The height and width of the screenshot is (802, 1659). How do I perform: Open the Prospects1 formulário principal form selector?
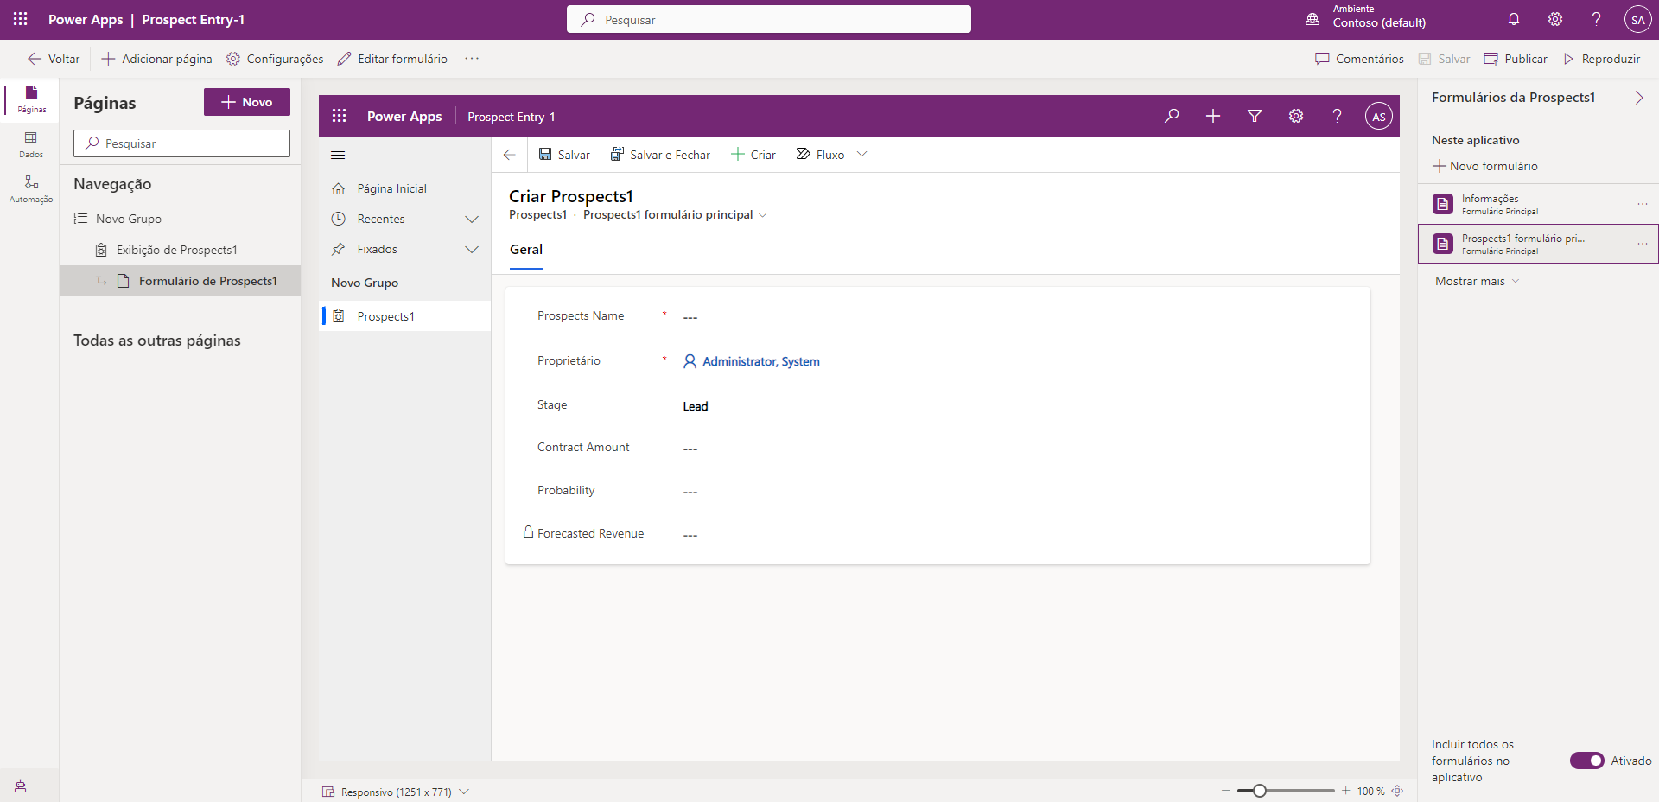(x=675, y=214)
